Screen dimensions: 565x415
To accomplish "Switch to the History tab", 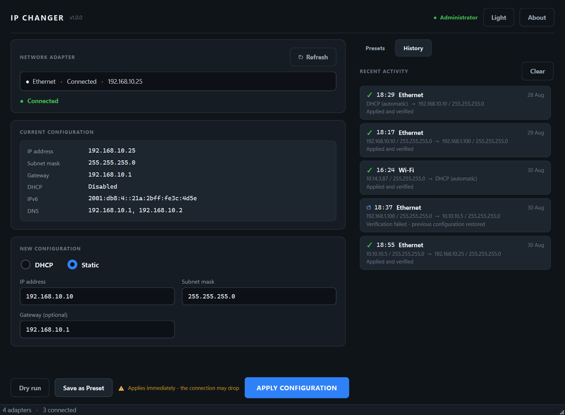I will tap(413, 48).
